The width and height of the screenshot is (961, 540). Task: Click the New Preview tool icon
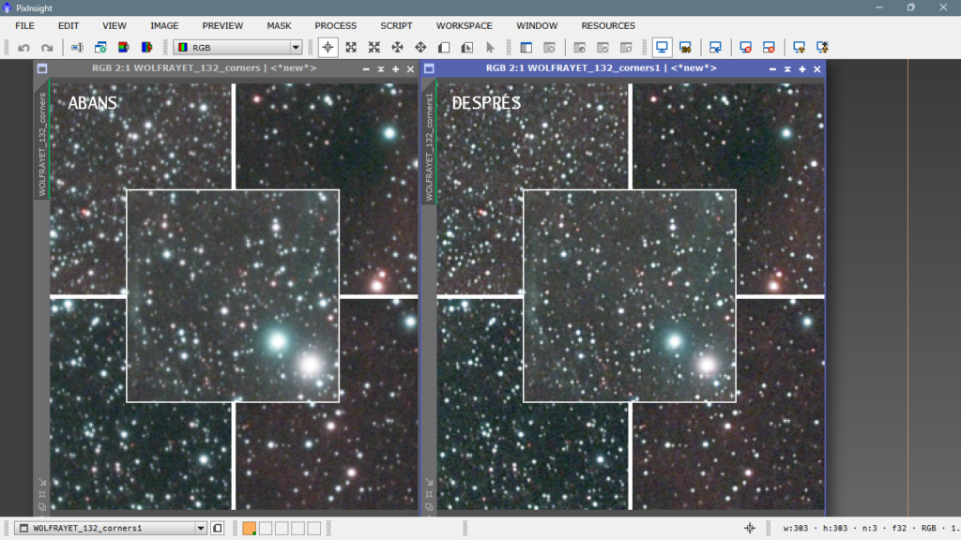click(x=443, y=47)
